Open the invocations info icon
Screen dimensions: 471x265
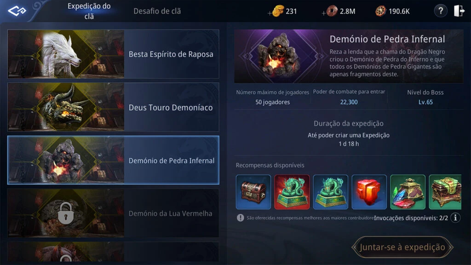[455, 218]
